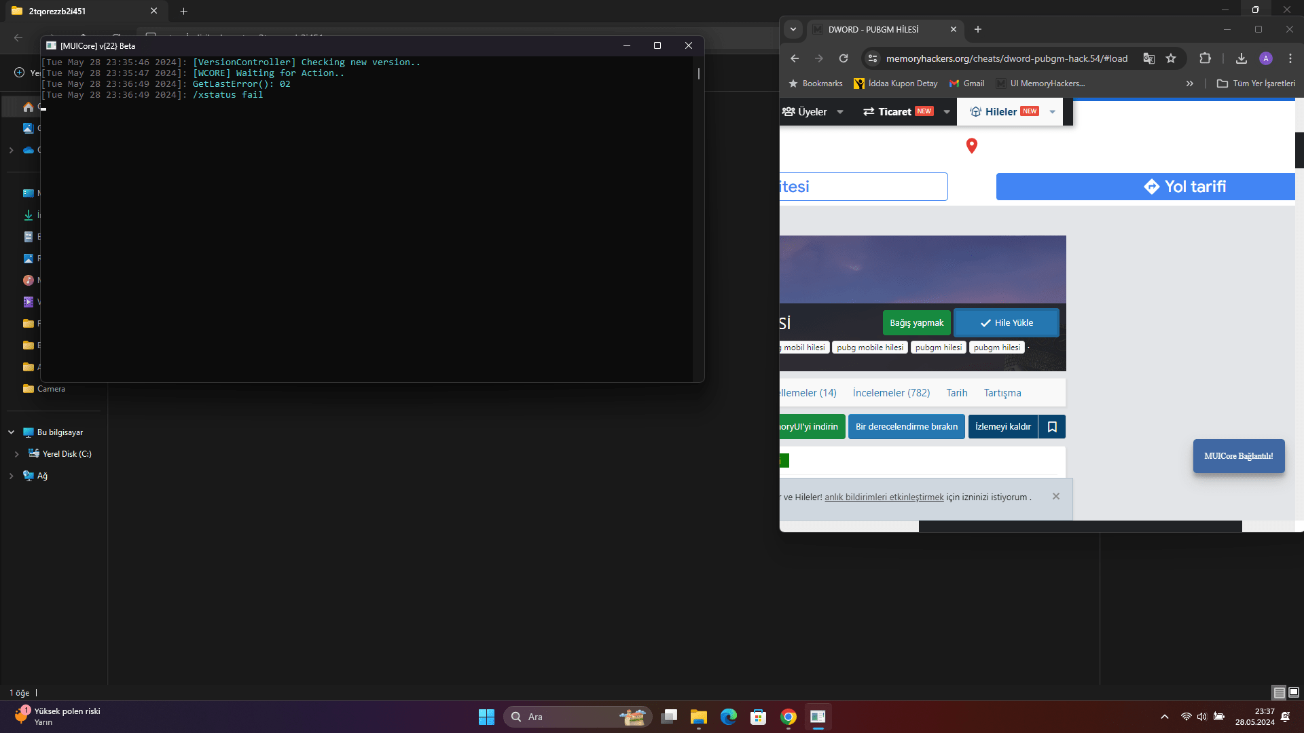
Task: Open Gmail bookmark
Action: tap(967, 83)
